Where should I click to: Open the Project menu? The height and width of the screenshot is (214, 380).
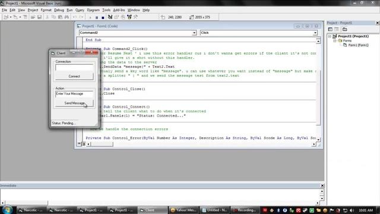coord(33,10)
